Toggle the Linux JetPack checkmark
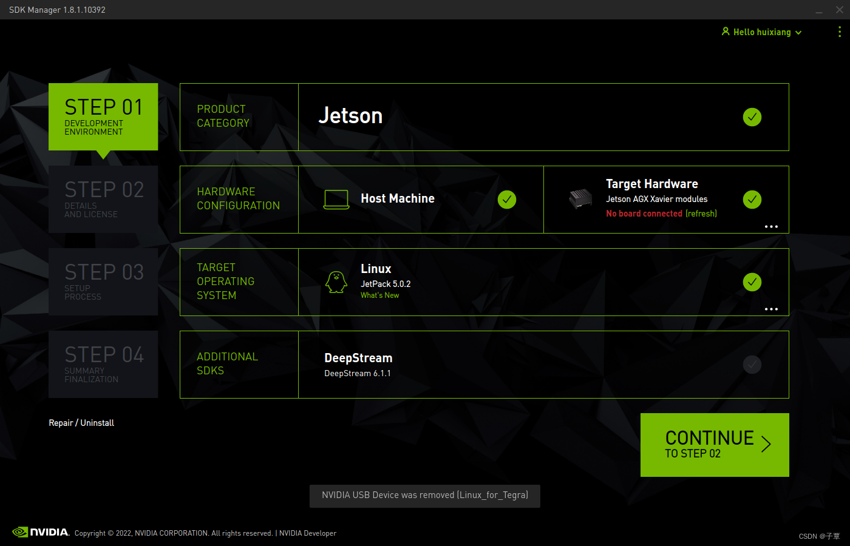 [752, 282]
